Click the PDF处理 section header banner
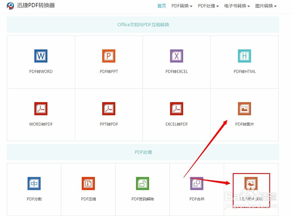Viewport: 293px width, 216px height. coord(143,152)
